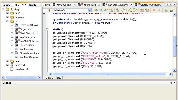Click editor horizontal scrollbar right arrow
The image size is (178, 100).
170,74
